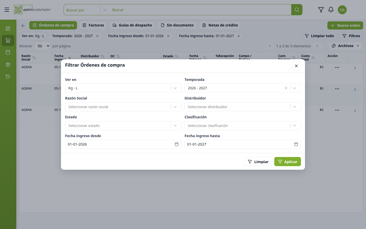The width and height of the screenshot is (366, 229).
Task: Switch to the Órdenes de compra tab
Action: 53,25
